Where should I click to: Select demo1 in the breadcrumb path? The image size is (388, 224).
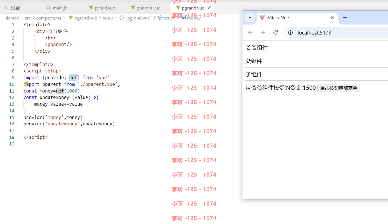coord(12,18)
